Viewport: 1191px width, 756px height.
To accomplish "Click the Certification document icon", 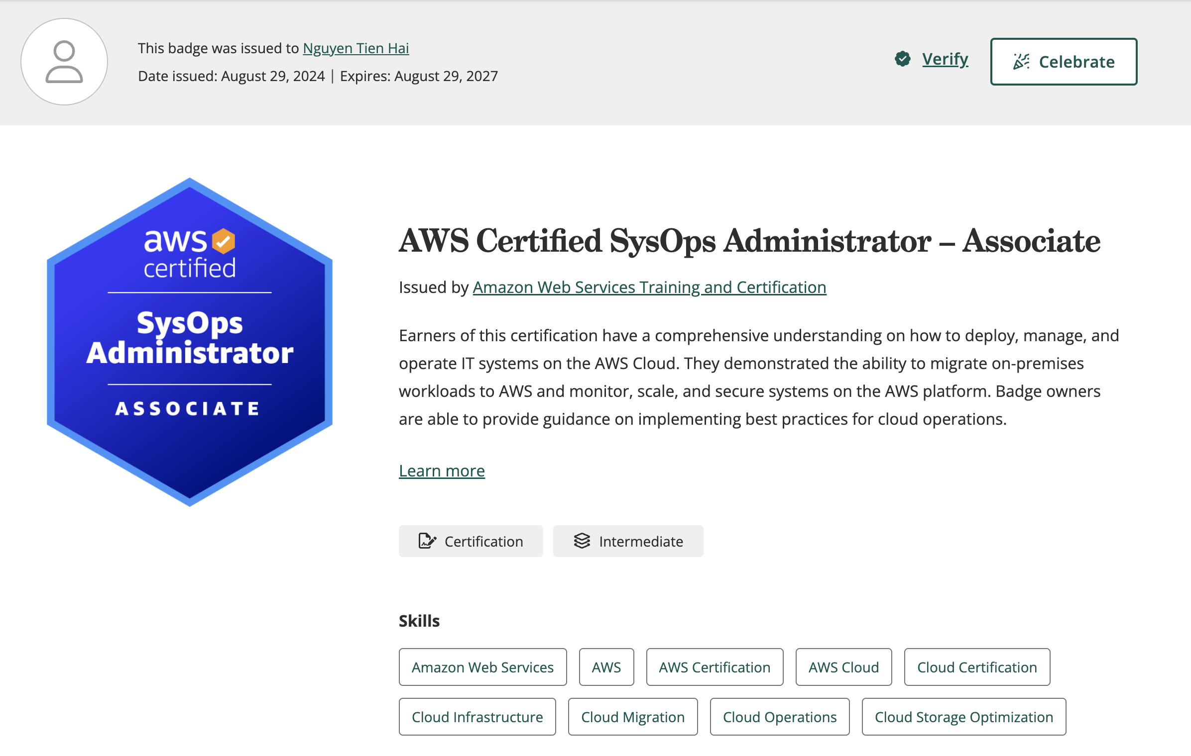I will tap(427, 541).
